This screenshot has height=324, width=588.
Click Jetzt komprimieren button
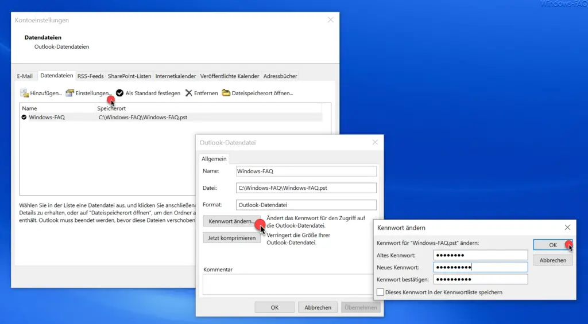pos(232,238)
